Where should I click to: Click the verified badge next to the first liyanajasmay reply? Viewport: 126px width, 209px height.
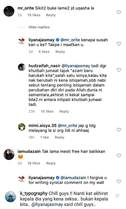click(58, 40)
